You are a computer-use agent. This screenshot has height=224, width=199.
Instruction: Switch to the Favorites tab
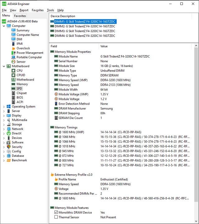pyautogui.click(x=20, y=16)
